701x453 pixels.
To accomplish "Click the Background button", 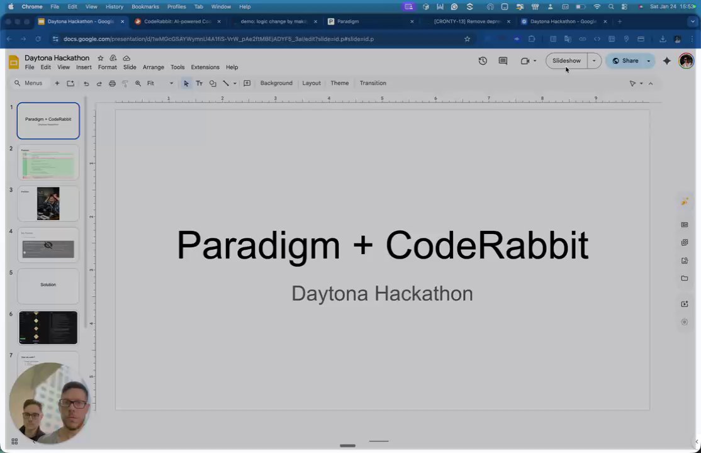I will (x=276, y=83).
